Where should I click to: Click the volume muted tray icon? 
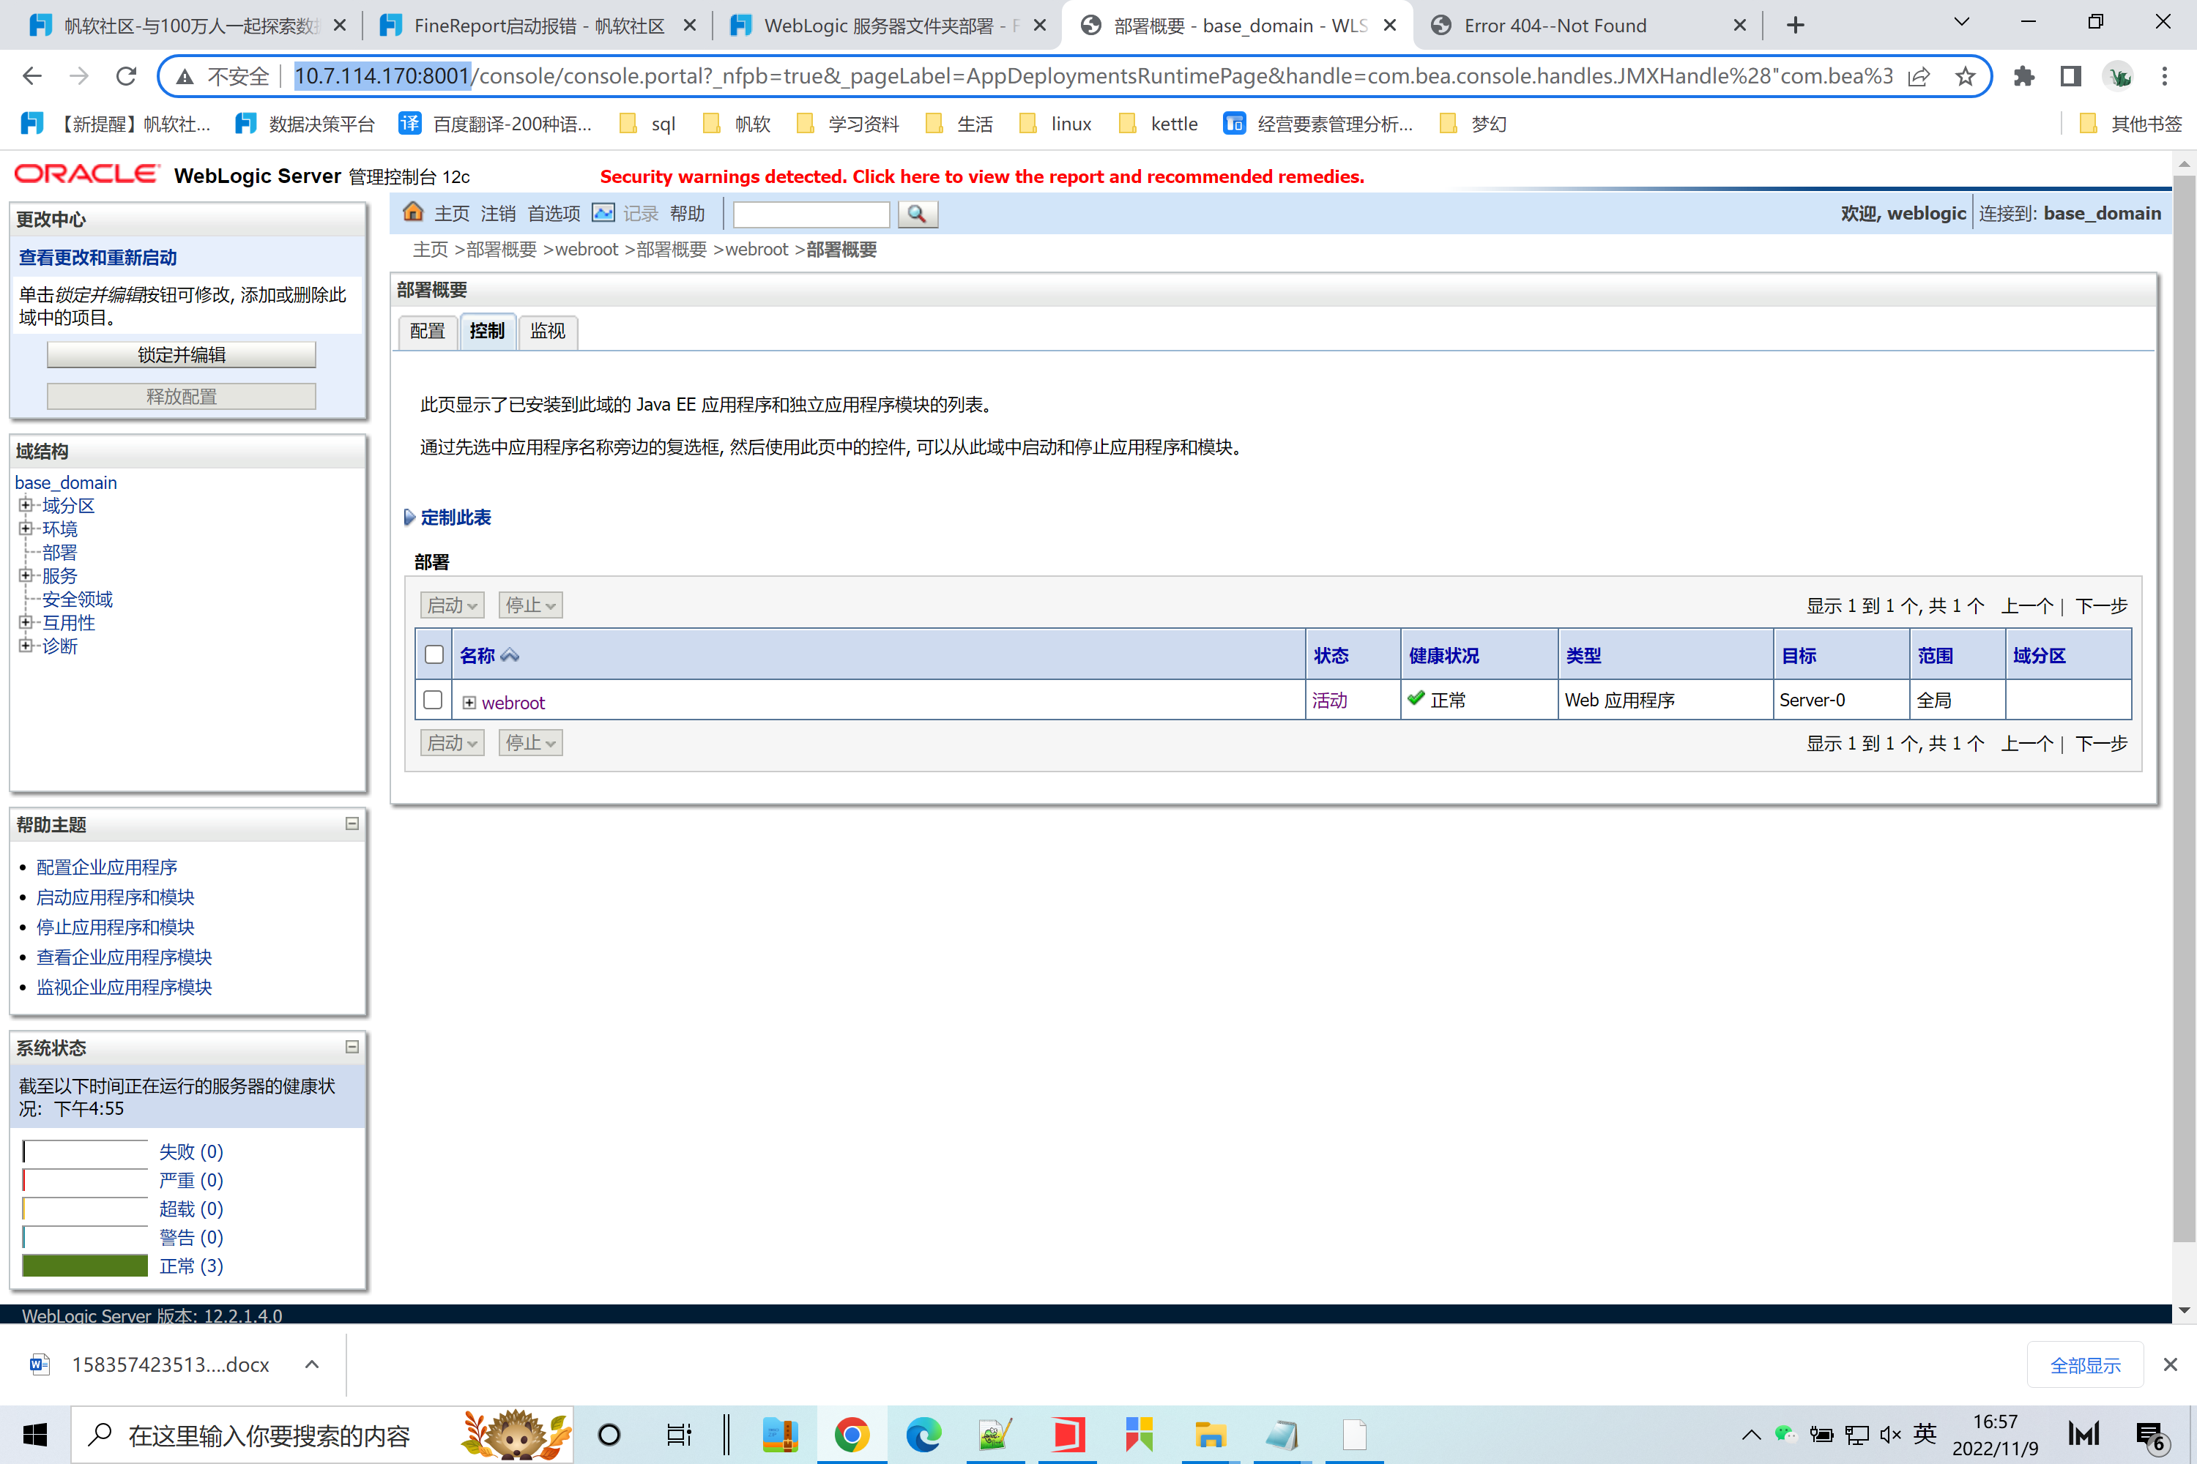click(x=1889, y=1434)
